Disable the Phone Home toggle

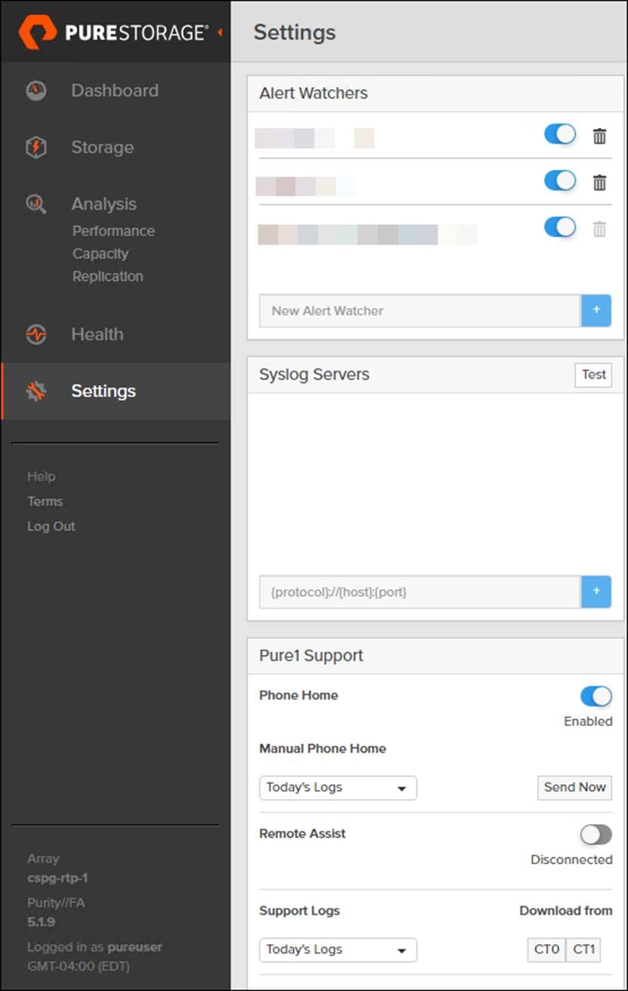click(x=596, y=696)
